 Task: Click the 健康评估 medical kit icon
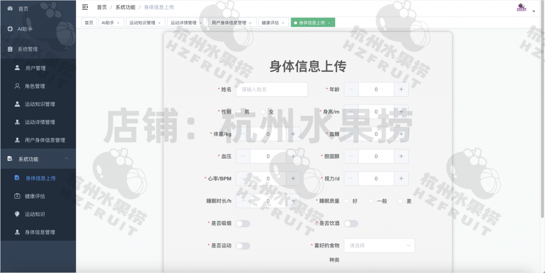tap(17, 196)
